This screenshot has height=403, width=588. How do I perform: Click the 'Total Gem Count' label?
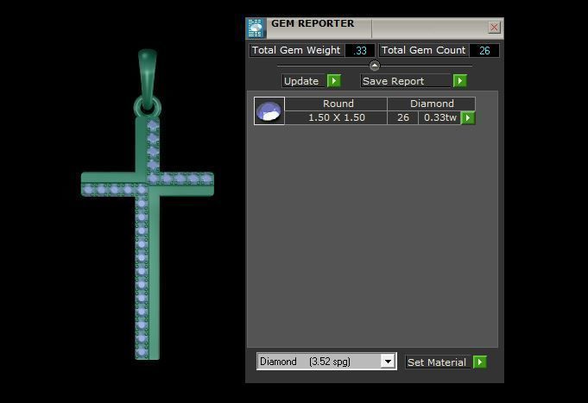(x=423, y=50)
